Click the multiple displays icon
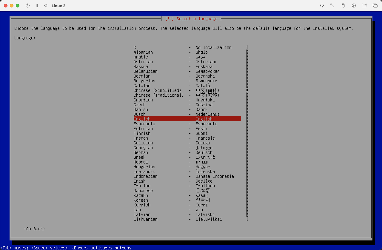The height and width of the screenshot is (250, 382). [375, 5]
